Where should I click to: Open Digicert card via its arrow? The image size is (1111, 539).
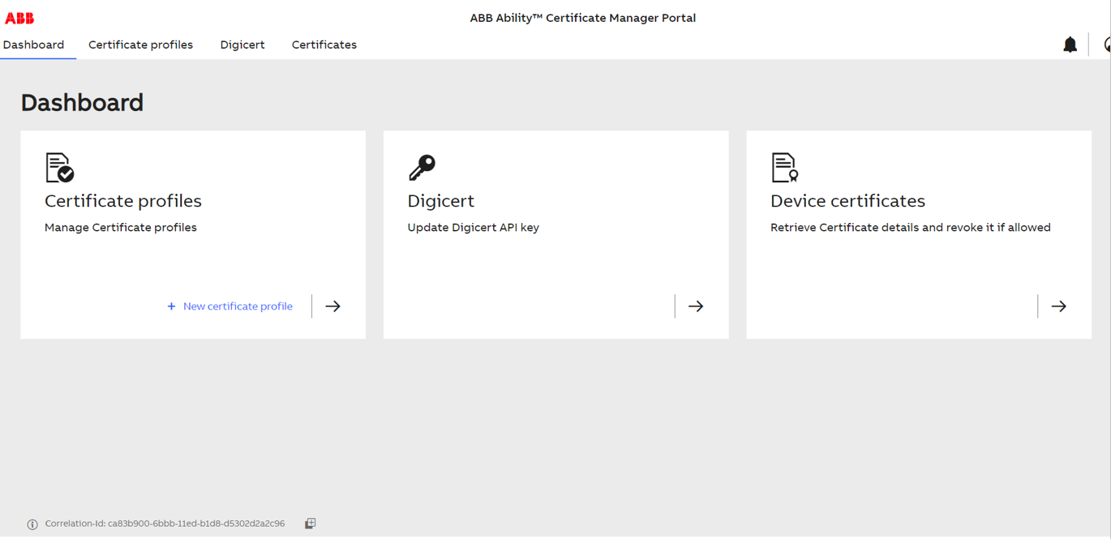[x=696, y=306]
